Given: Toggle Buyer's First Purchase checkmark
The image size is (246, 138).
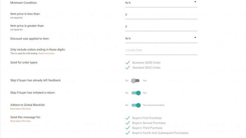Looking at the screenshot, I should coord(128,118).
